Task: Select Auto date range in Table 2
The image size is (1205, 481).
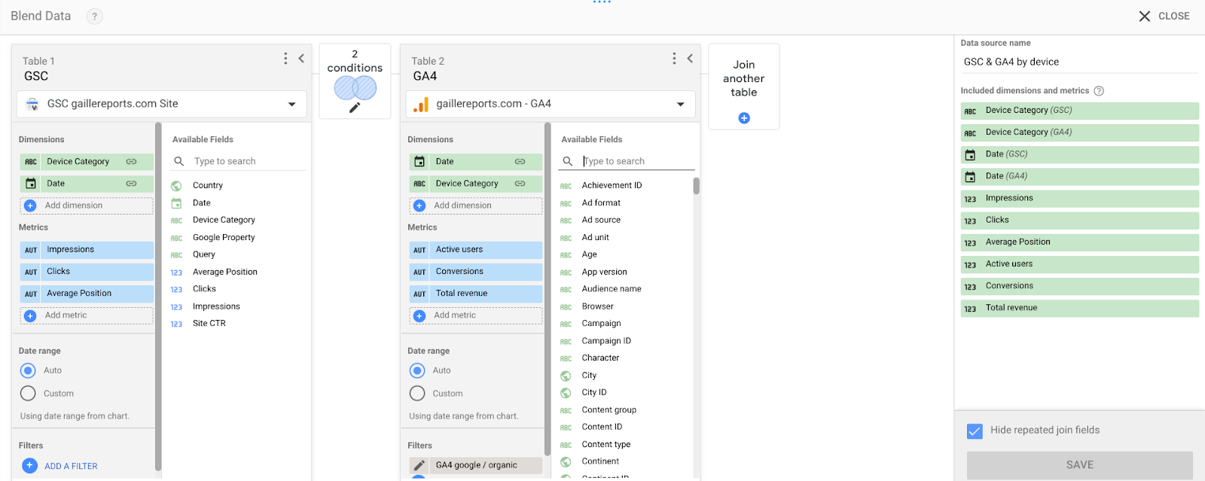Action: click(x=417, y=370)
